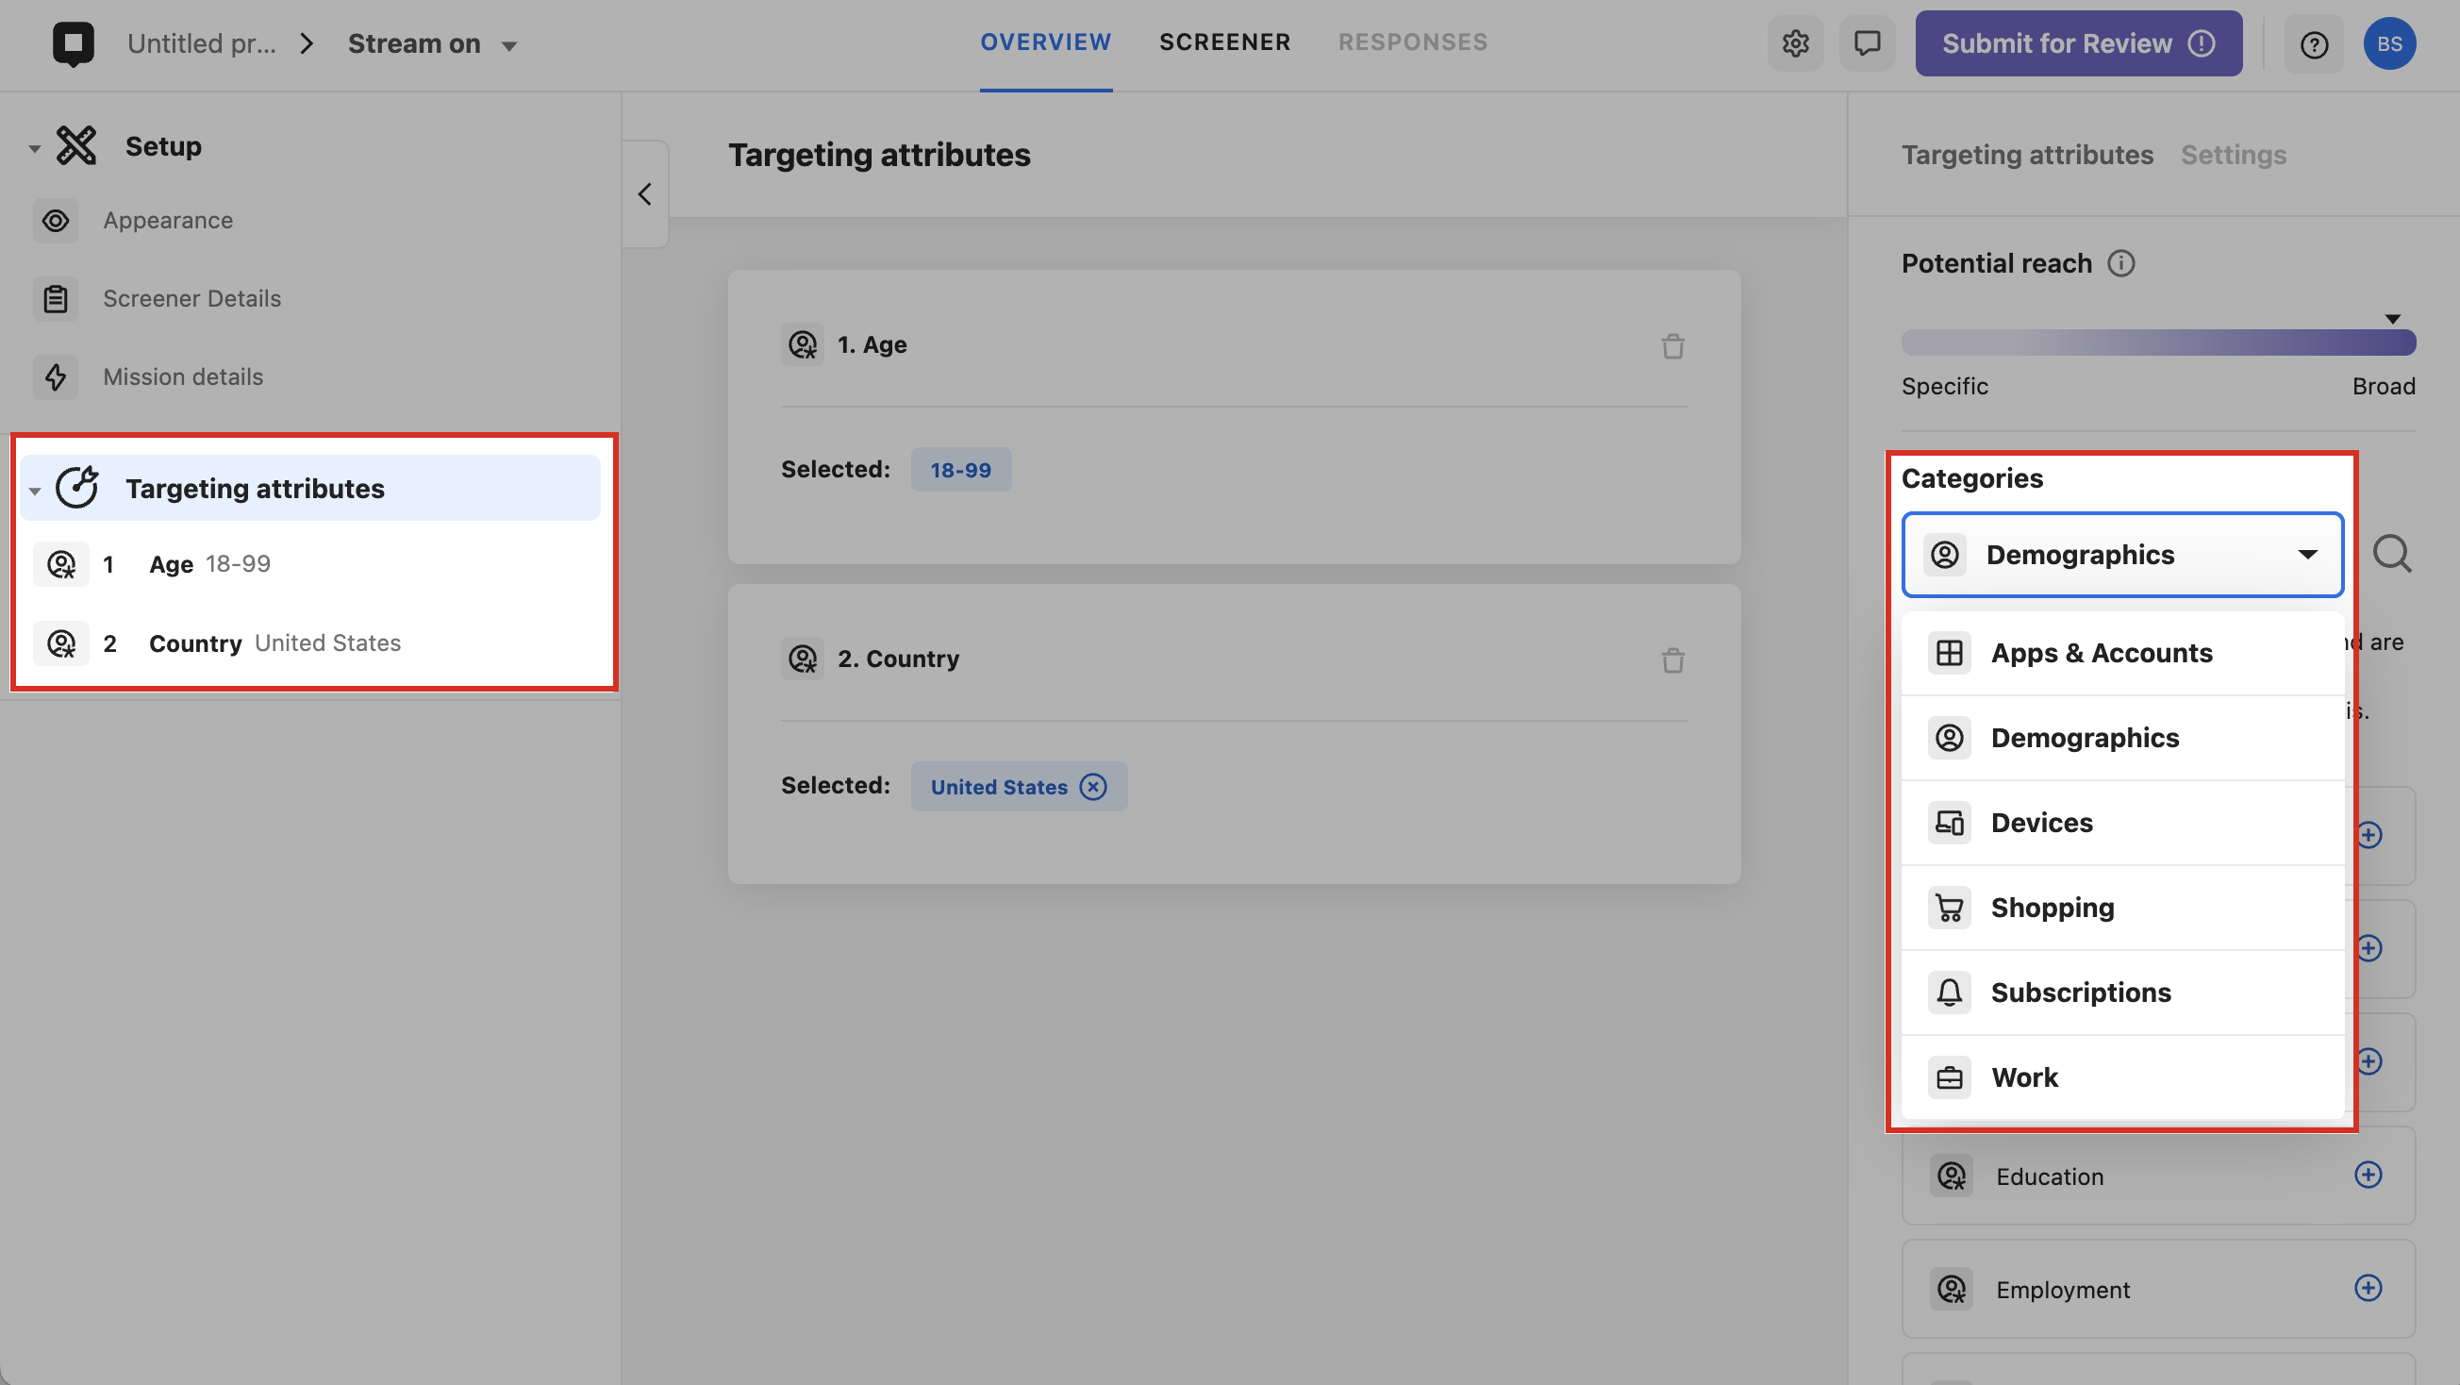Screen dimensions: 2460x1385
Task: Click Potential reach info icon
Action: (2121, 263)
